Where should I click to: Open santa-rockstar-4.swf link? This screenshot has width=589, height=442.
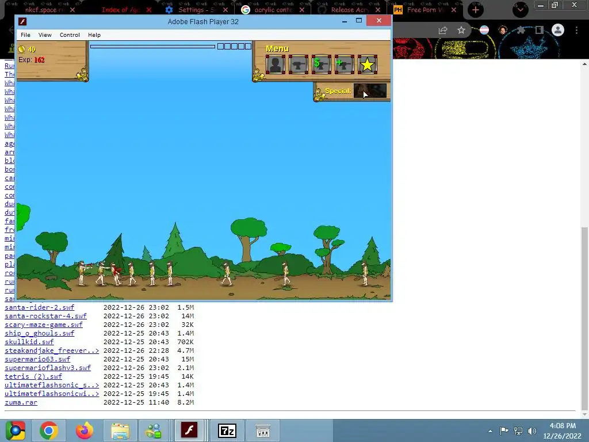pos(45,316)
